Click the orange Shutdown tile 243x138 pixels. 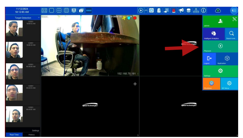pyautogui.click(x=211, y=84)
